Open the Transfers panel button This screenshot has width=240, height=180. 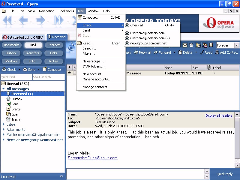(x=32, y=53)
